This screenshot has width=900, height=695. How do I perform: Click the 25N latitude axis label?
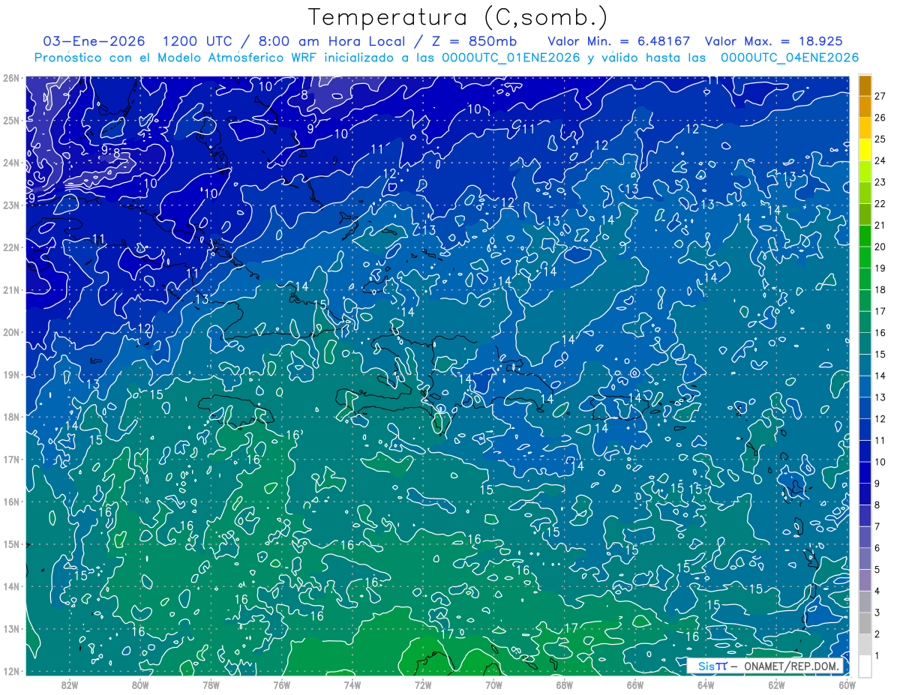pyautogui.click(x=10, y=120)
